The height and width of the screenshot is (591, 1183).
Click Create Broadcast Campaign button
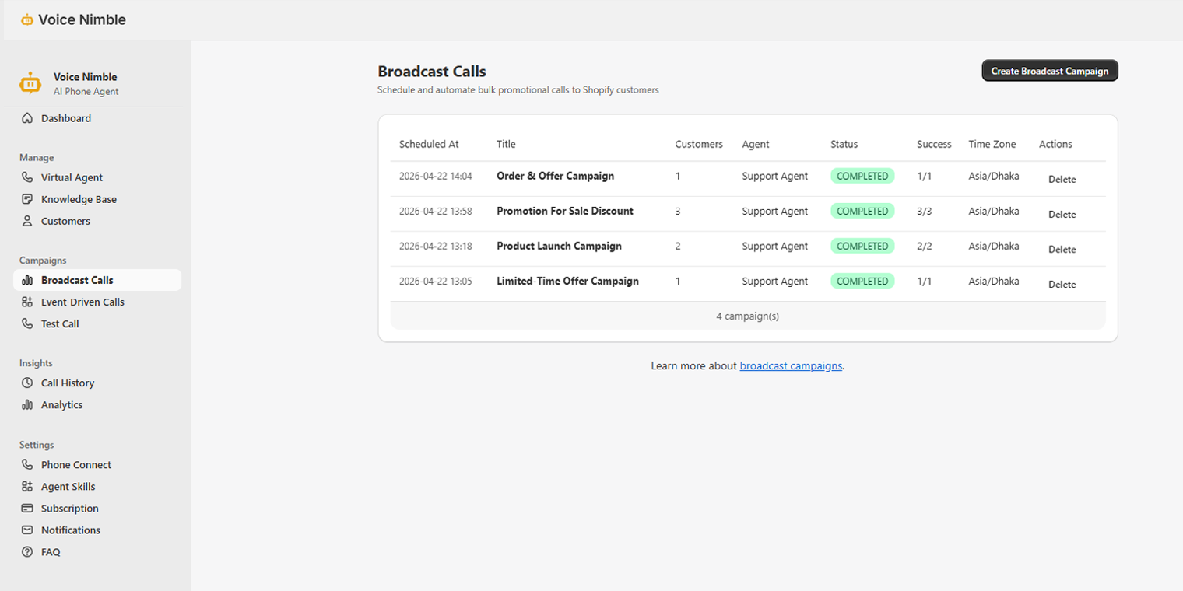1050,71
